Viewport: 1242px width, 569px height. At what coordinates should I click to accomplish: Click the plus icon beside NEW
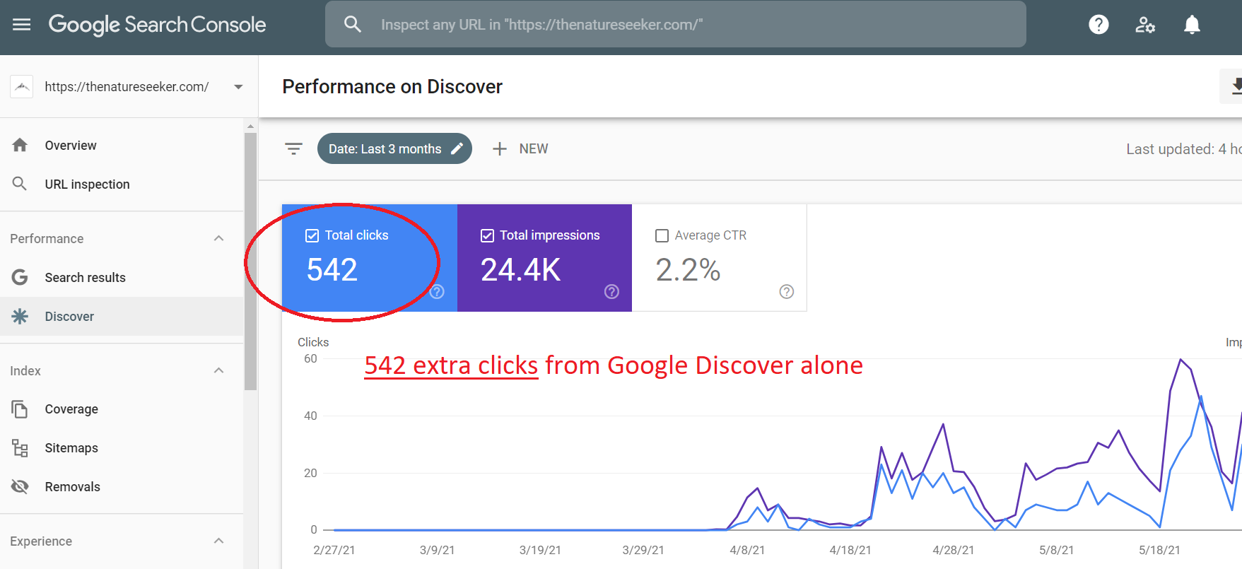click(500, 148)
